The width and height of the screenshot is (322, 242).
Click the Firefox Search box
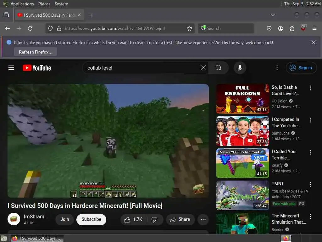click(226, 28)
